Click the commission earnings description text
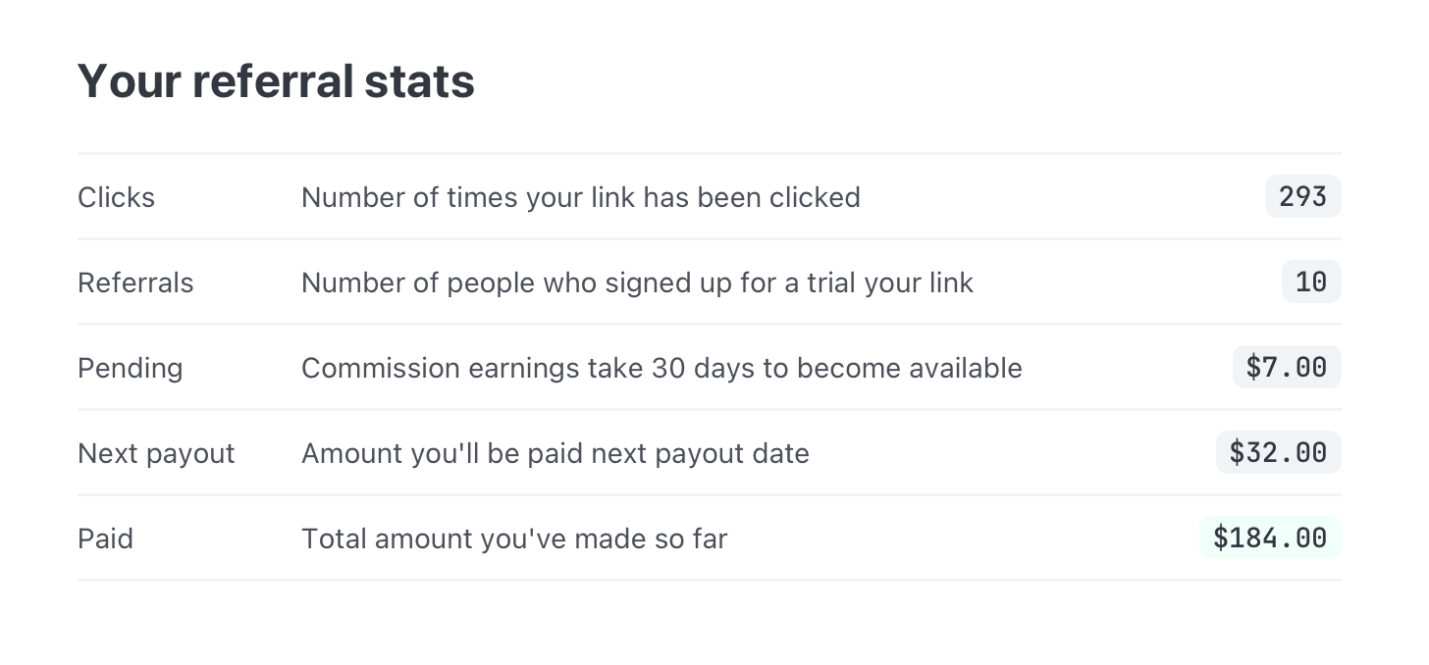Screen dimensions: 1429x665 tap(662, 368)
